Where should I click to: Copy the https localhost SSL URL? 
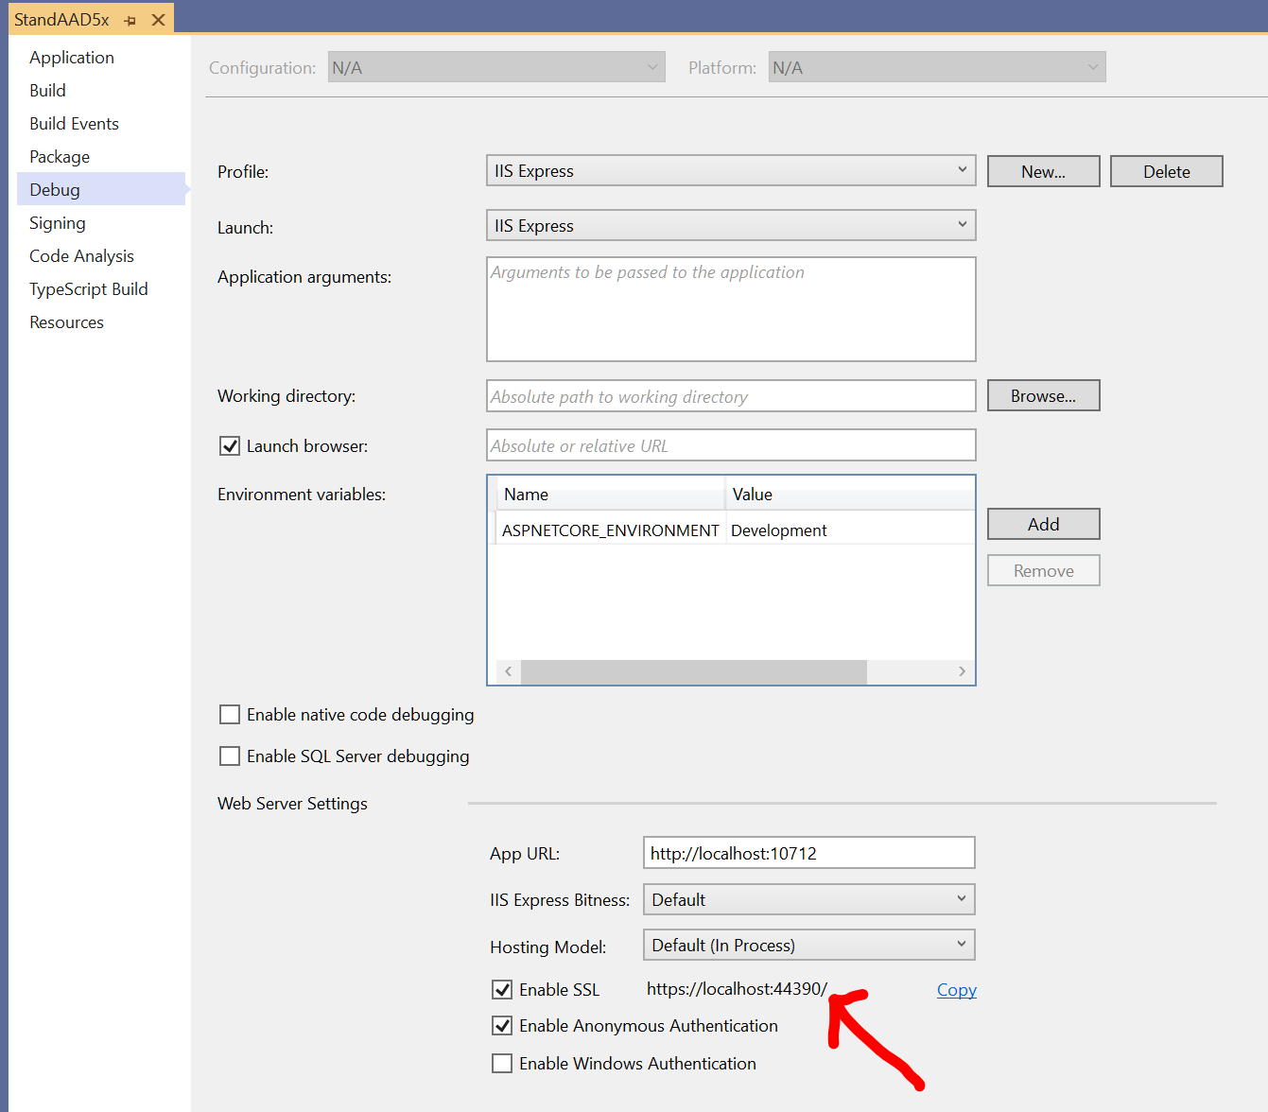click(956, 989)
